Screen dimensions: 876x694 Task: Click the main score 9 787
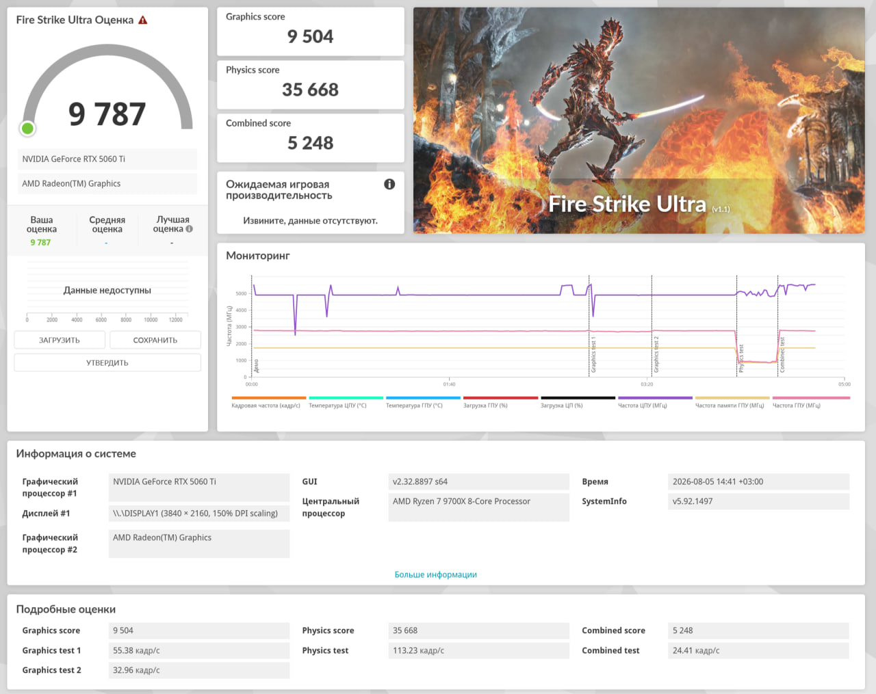point(107,114)
